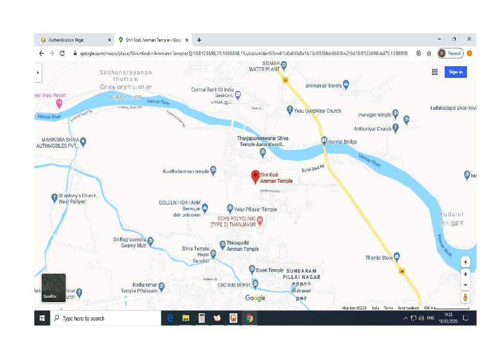Zoom in on the map

pos(466,274)
